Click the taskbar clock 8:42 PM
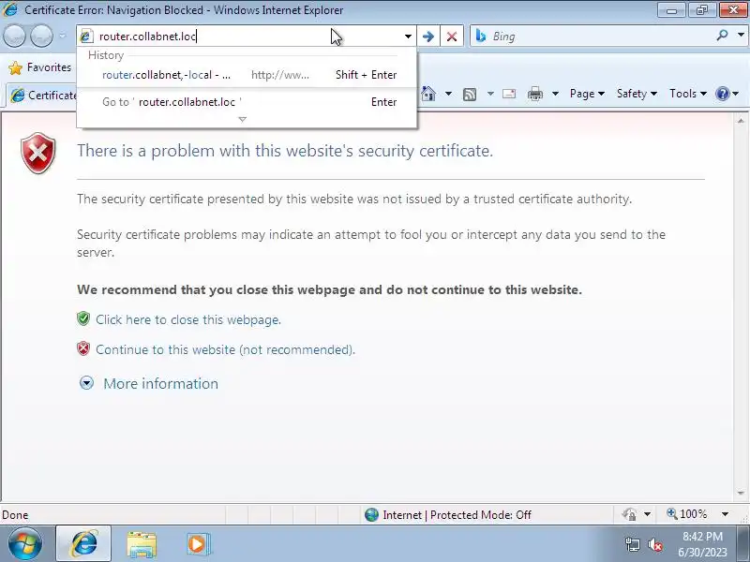This screenshot has width=750, height=562. click(702, 536)
